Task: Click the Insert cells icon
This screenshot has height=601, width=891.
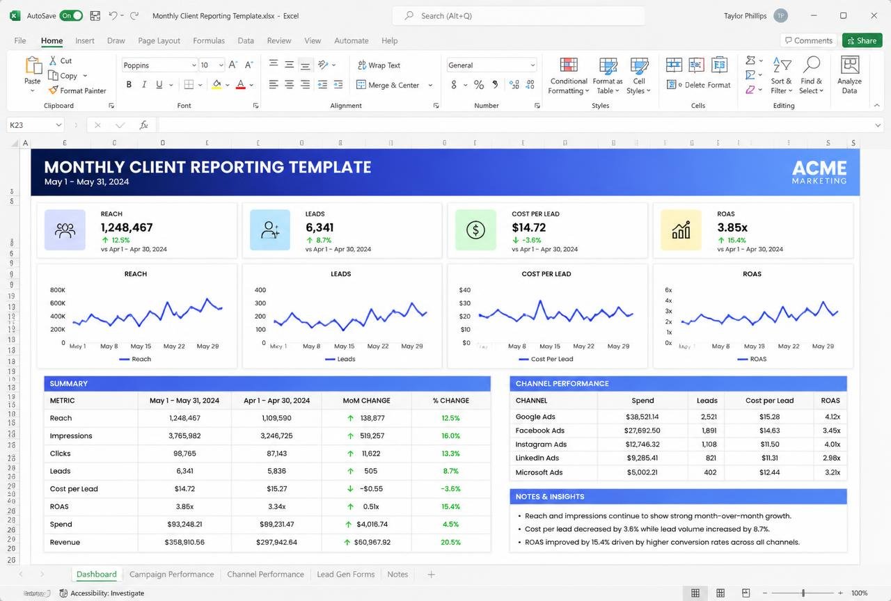Action: pyautogui.click(x=674, y=65)
